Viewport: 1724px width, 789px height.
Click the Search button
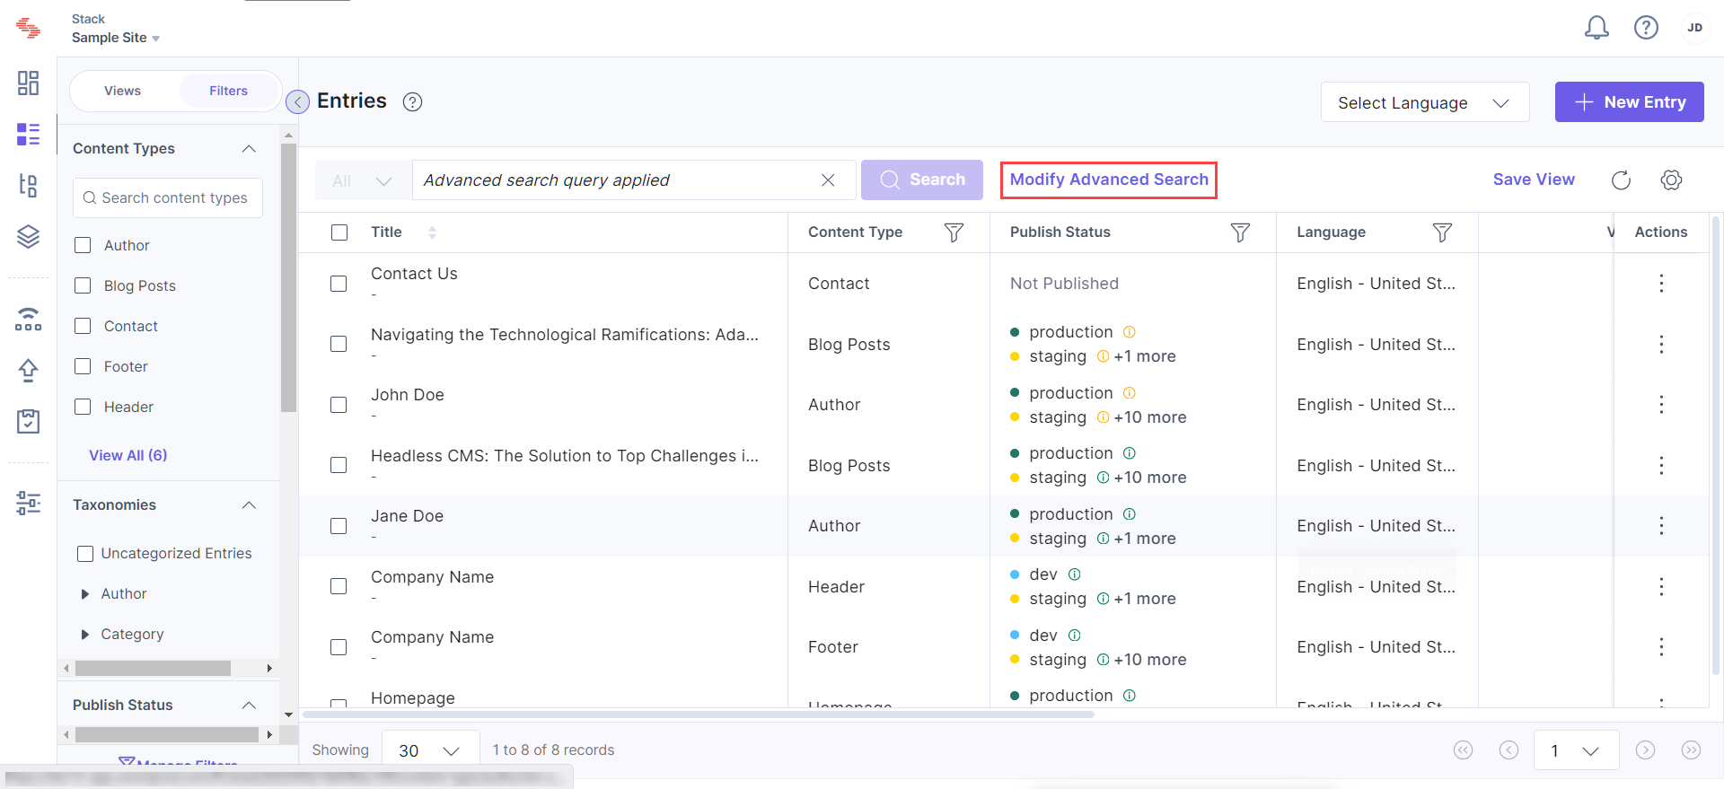tap(921, 180)
